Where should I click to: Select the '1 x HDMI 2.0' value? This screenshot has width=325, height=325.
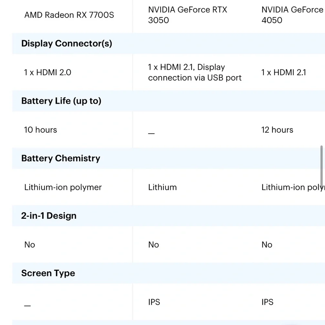pos(47,72)
